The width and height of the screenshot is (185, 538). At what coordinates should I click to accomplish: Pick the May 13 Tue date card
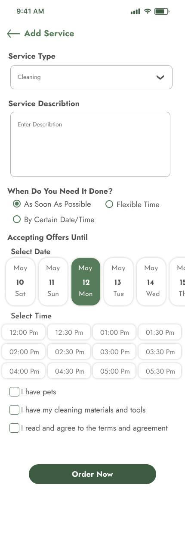pyautogui.click(x=118, y=282)
